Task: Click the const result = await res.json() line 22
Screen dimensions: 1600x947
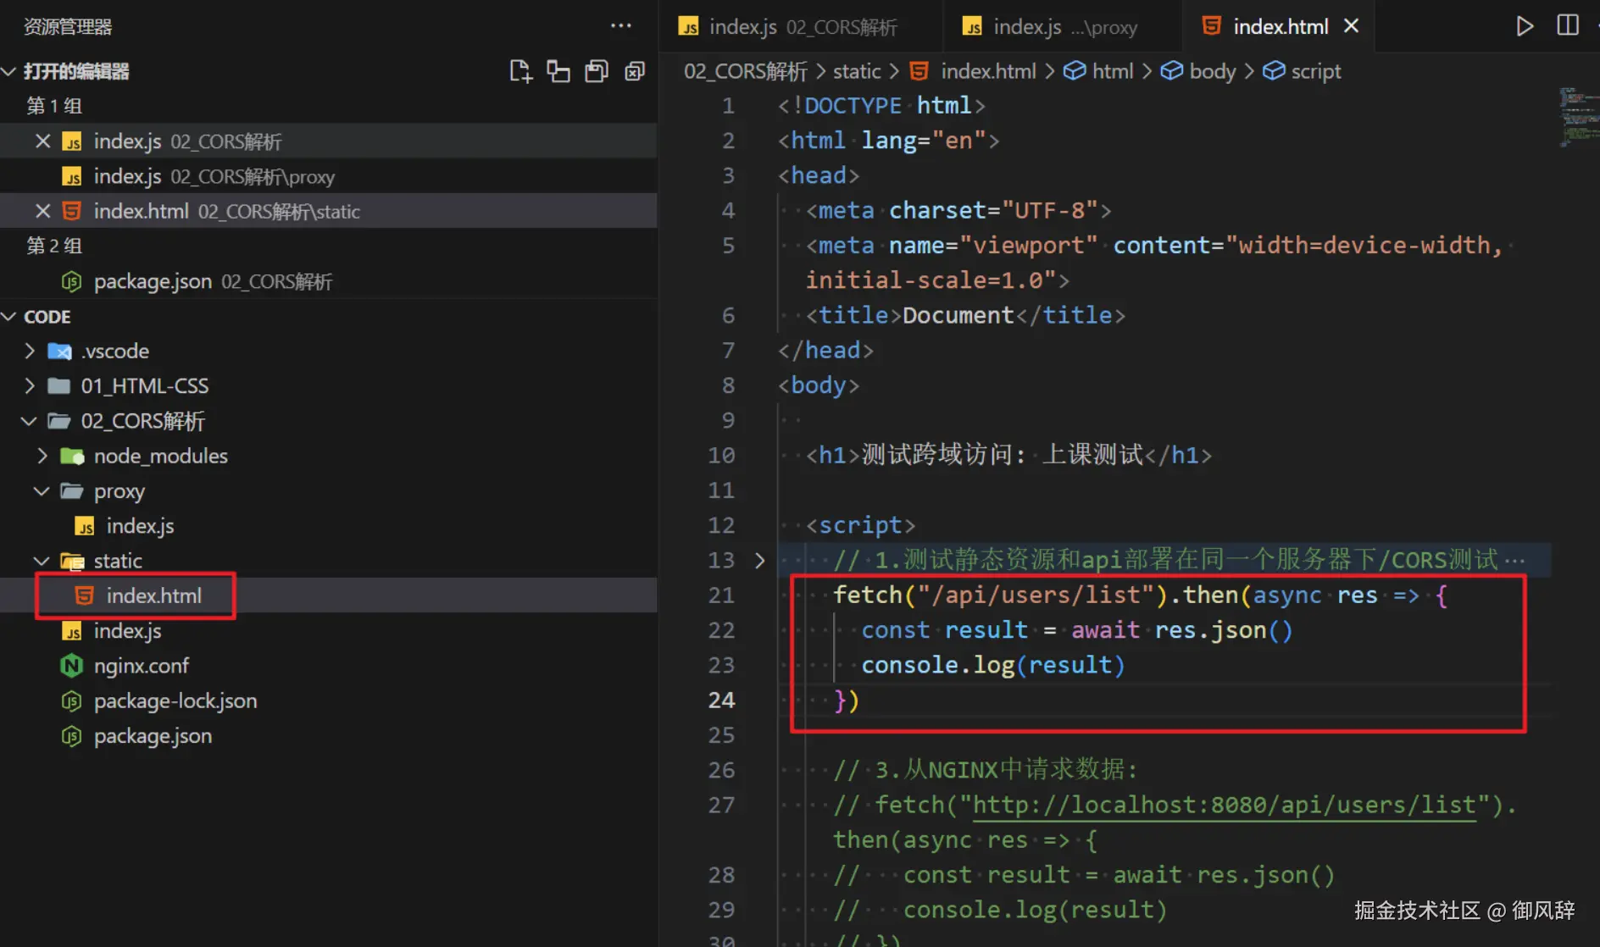Action: 1077,631
